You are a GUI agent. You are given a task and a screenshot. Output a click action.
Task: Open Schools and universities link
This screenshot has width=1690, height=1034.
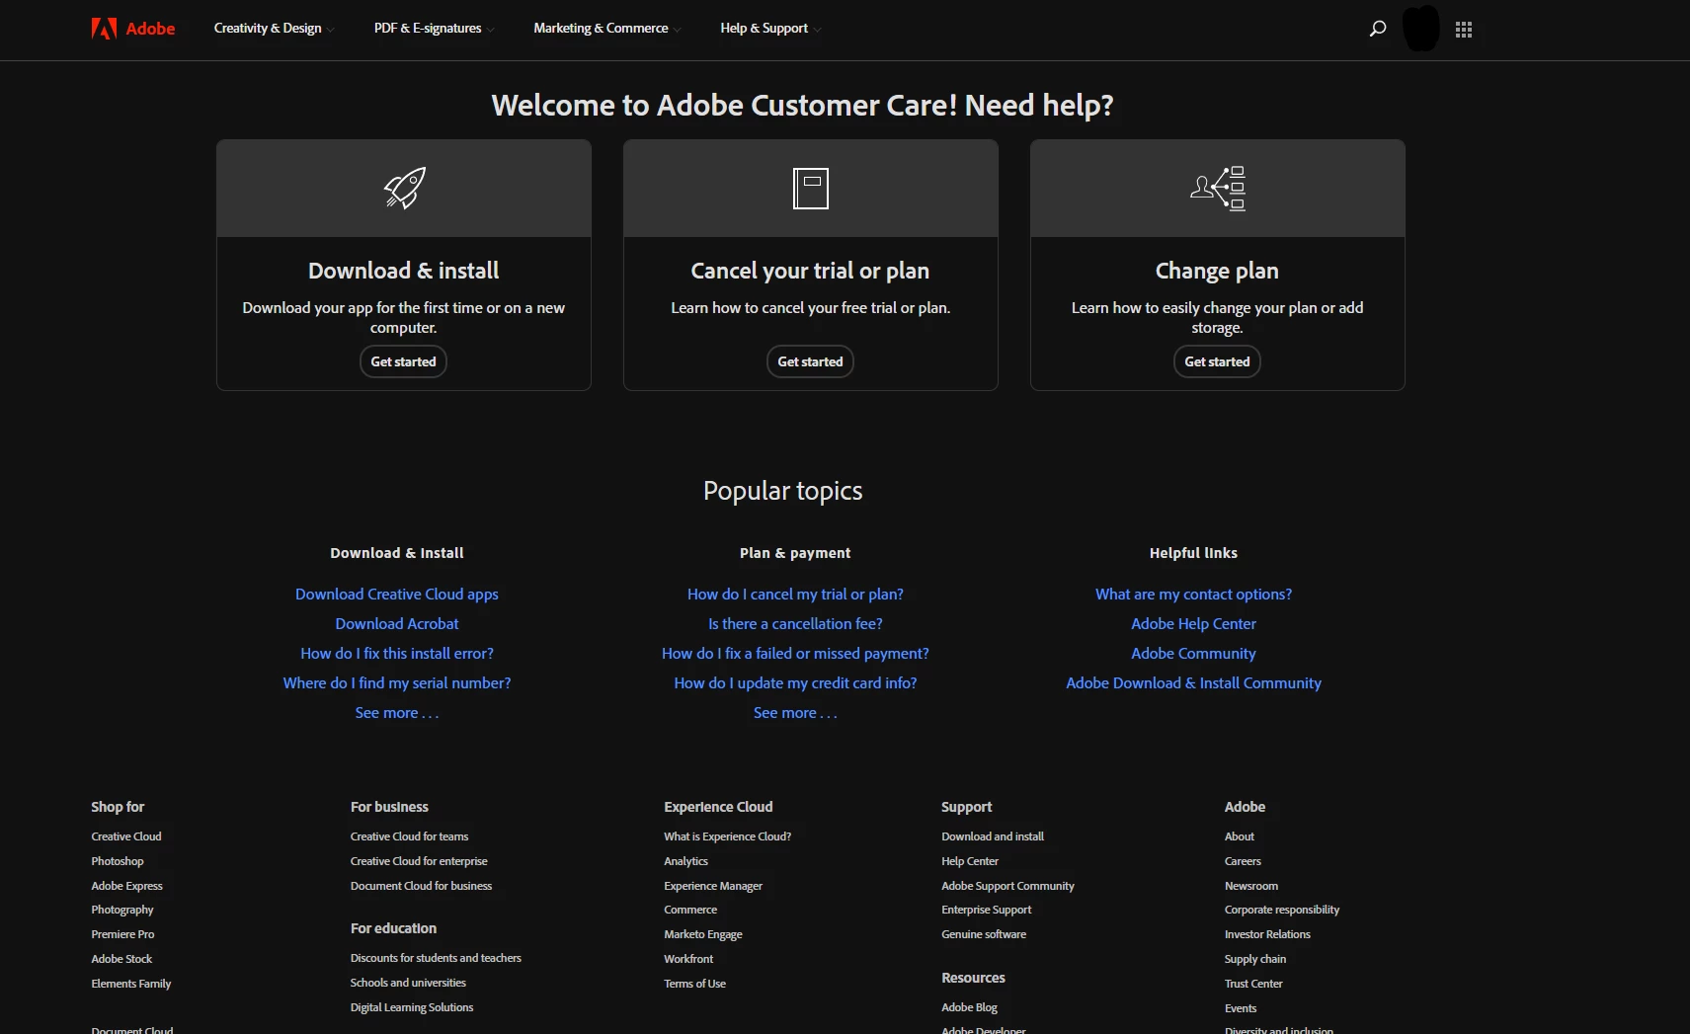coord(408,983)
